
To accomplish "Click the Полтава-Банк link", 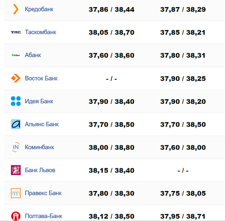I will [43, 216].
